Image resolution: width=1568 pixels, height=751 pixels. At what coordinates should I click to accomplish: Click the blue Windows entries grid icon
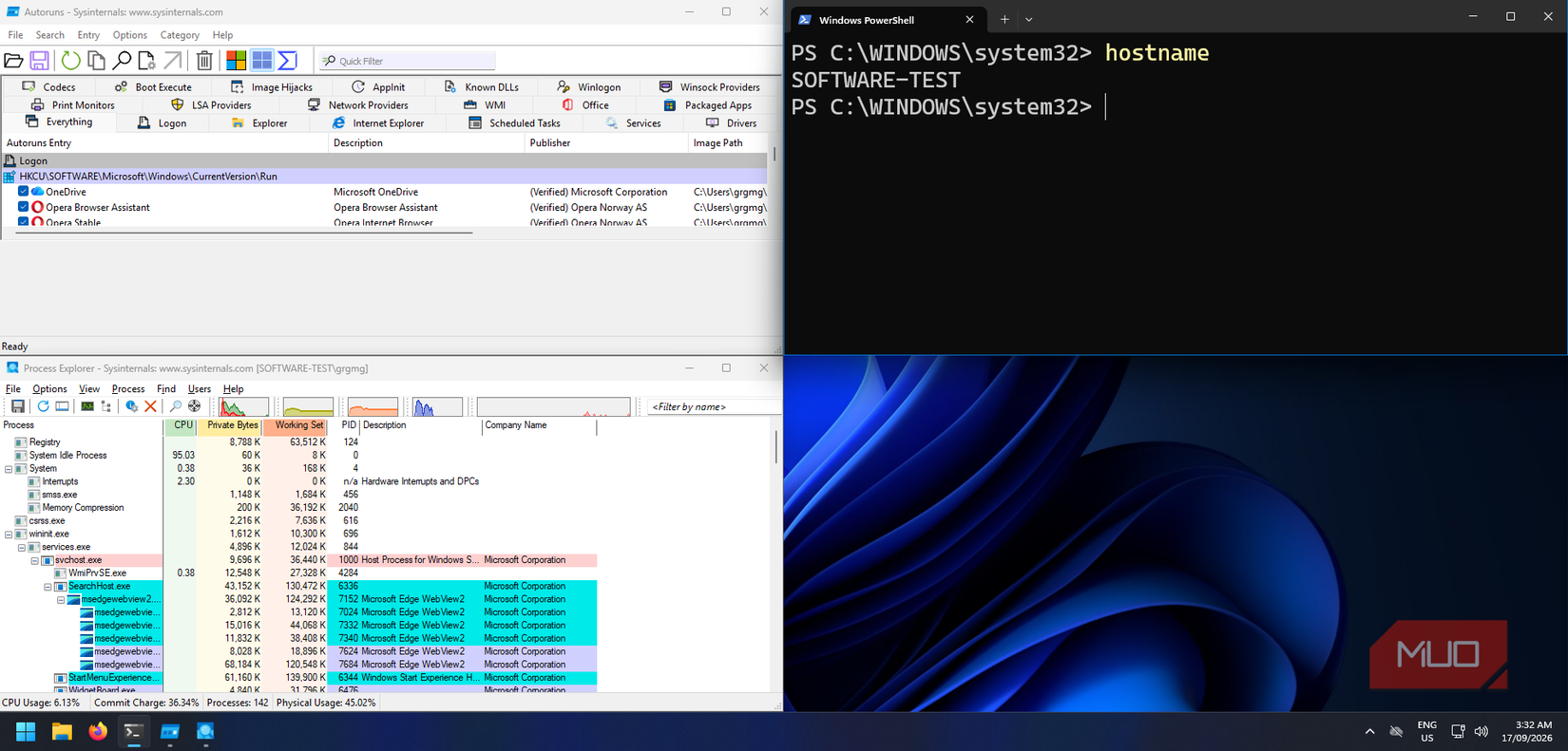(x=261, y=61)
